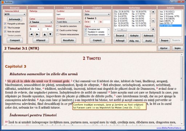Select history entry bani (VBOR): 73

[x=167, y=21]
